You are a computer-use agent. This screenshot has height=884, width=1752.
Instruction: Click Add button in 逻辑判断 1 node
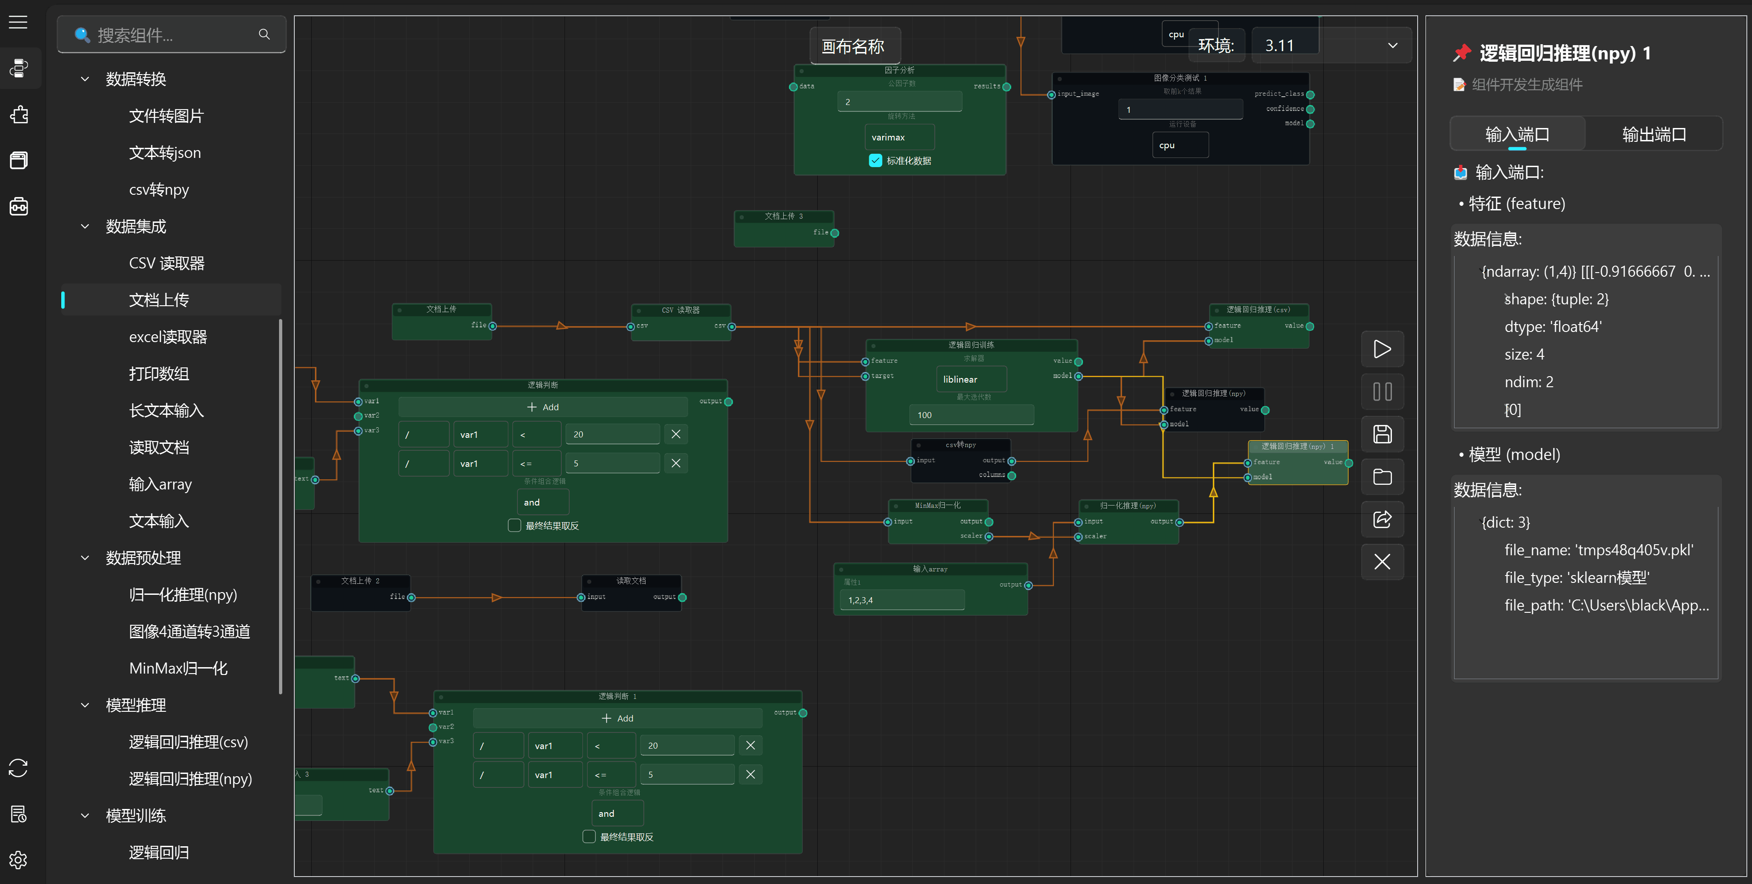(617, 718)
